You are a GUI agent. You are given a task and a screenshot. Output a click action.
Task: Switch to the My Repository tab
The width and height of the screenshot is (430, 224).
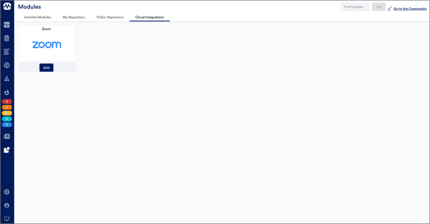(74, 17)
